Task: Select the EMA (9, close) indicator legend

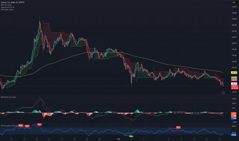Action: [6, 5]
